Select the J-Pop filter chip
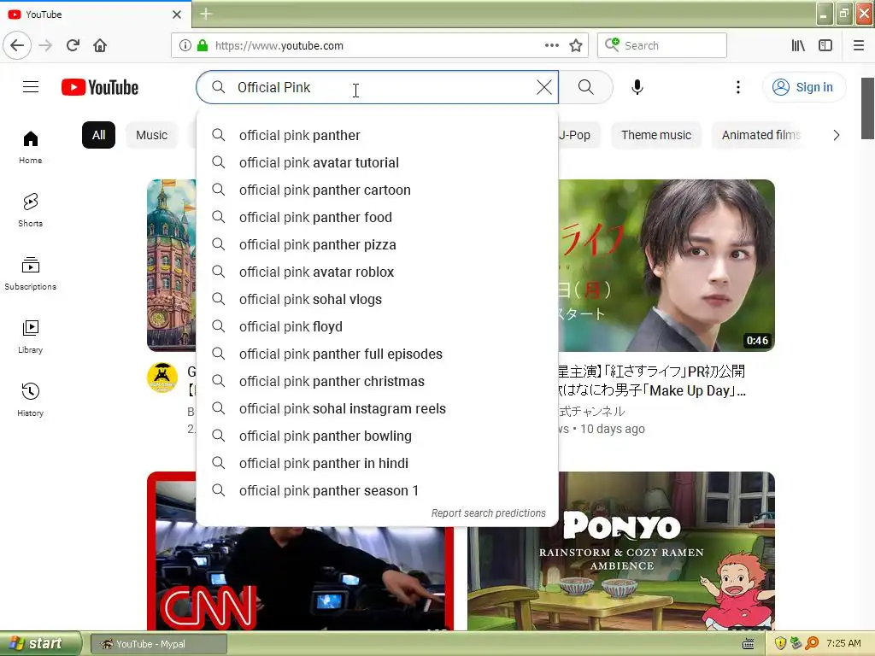This screenshot has width=875, height=656. 578,135
